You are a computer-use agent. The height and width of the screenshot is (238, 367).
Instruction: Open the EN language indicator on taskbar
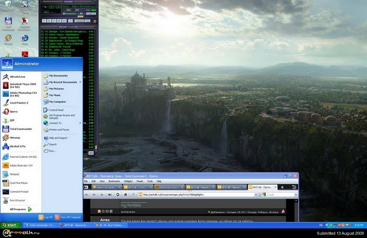(x=321, y=225)
